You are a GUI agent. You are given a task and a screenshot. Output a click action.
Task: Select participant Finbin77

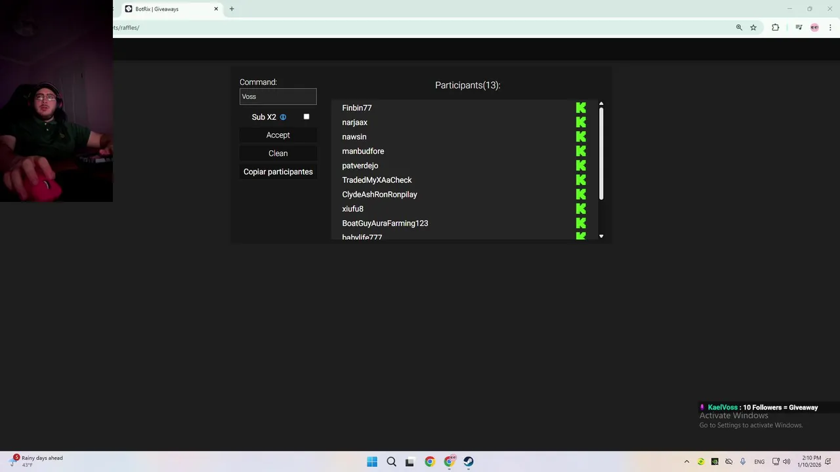click(357, 108)
